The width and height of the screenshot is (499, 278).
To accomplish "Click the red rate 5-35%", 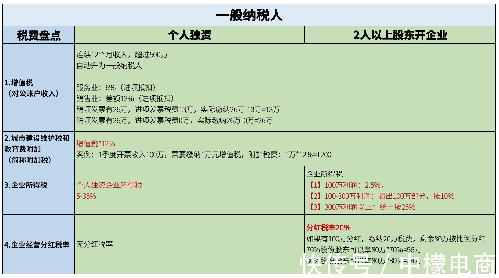I will 86,196.
